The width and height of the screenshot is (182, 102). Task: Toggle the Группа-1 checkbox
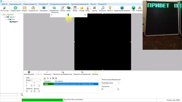point(4,15)
